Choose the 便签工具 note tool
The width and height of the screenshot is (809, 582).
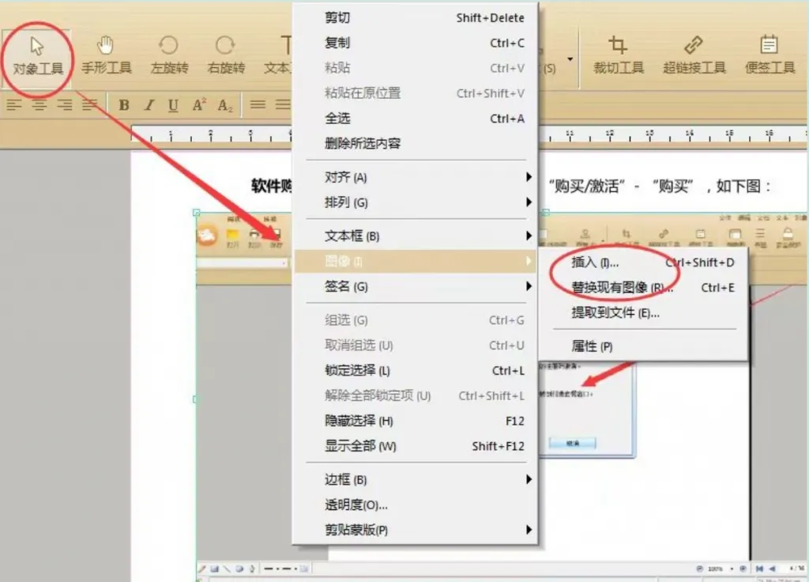(x=769, y=56)
